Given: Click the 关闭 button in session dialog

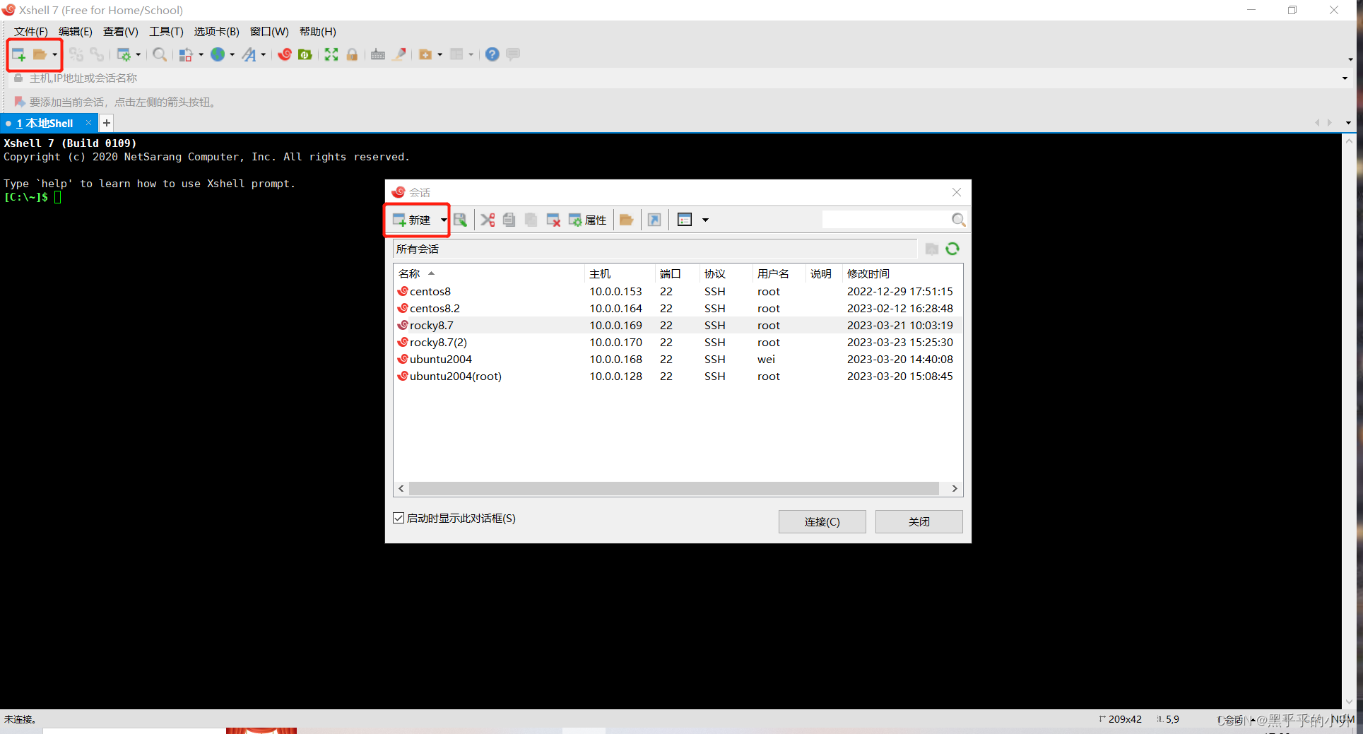Looking at the screenshot, I should click(919, 521).
